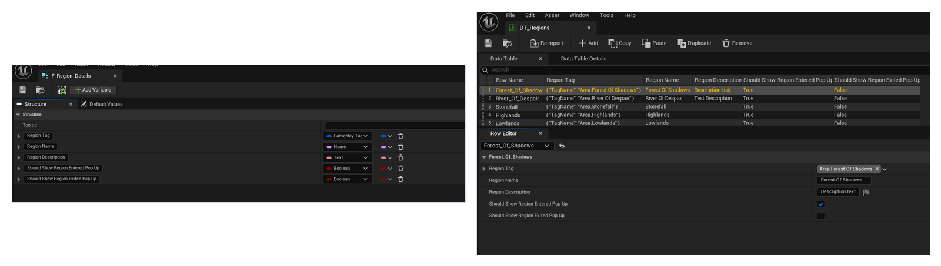This screenshot has width=941, height=266.
Task: Open the Asset menu
Action: point(552,15)
